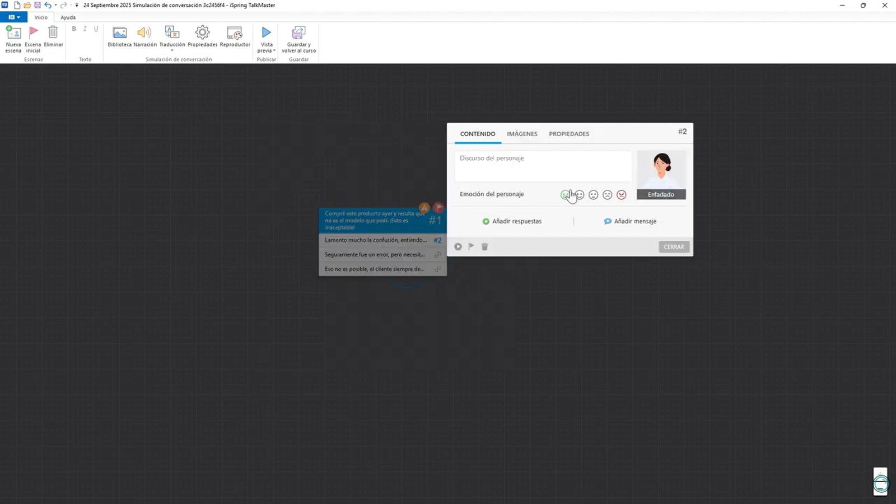Select the angry red emotion face
896x504 pixels.
(622, 195)
